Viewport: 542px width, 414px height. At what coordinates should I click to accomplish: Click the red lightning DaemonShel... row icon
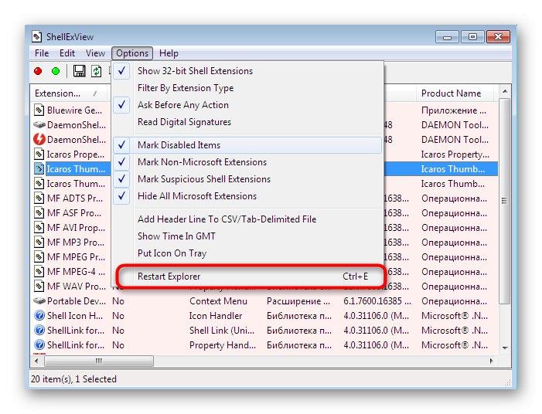tap(39, 140)
